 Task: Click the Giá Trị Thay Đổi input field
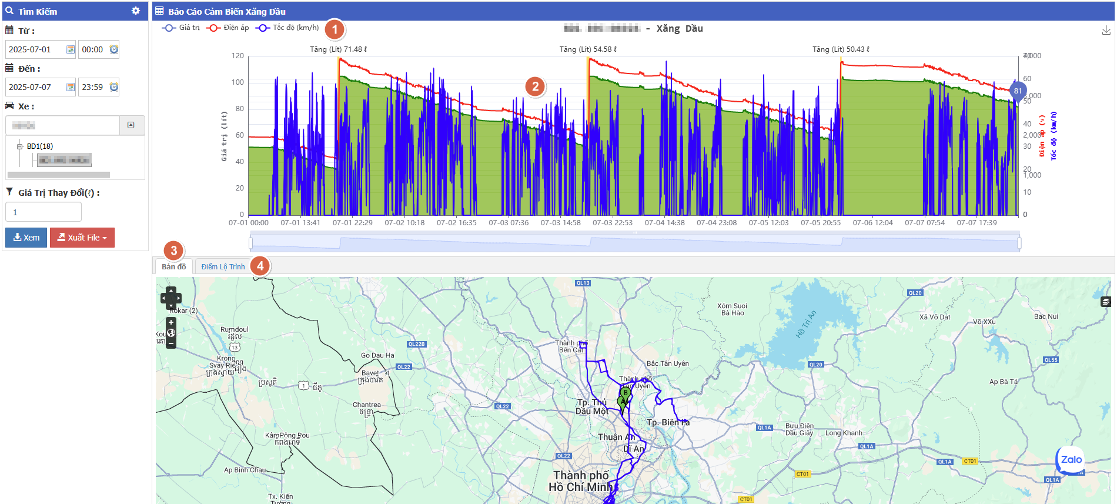(44, 212)
